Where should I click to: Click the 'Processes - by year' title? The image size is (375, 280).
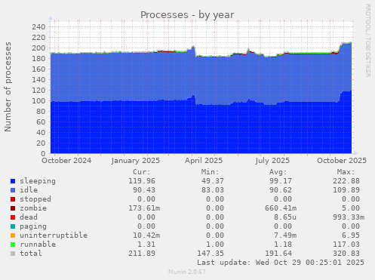tap(187, 15)
